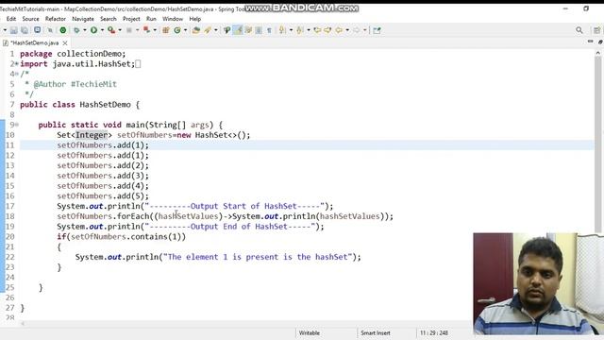The image size is (604, 340).
Task: Open the Edit menu
Action: click(11, 19)
